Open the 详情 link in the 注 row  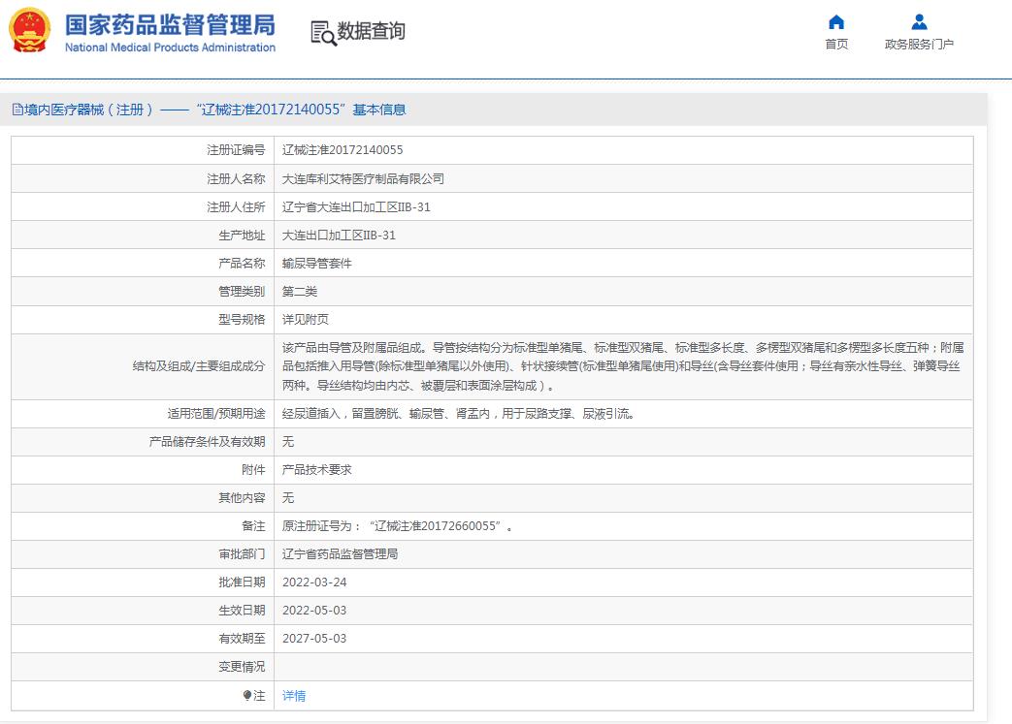pyautogui.click(x=294, y=696)
